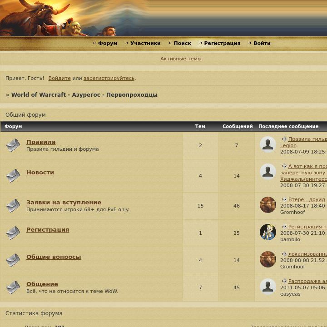Follow the зарегистрируйтесь link
The height and width of the screenshot is (327, 327).
coord(109,78)
